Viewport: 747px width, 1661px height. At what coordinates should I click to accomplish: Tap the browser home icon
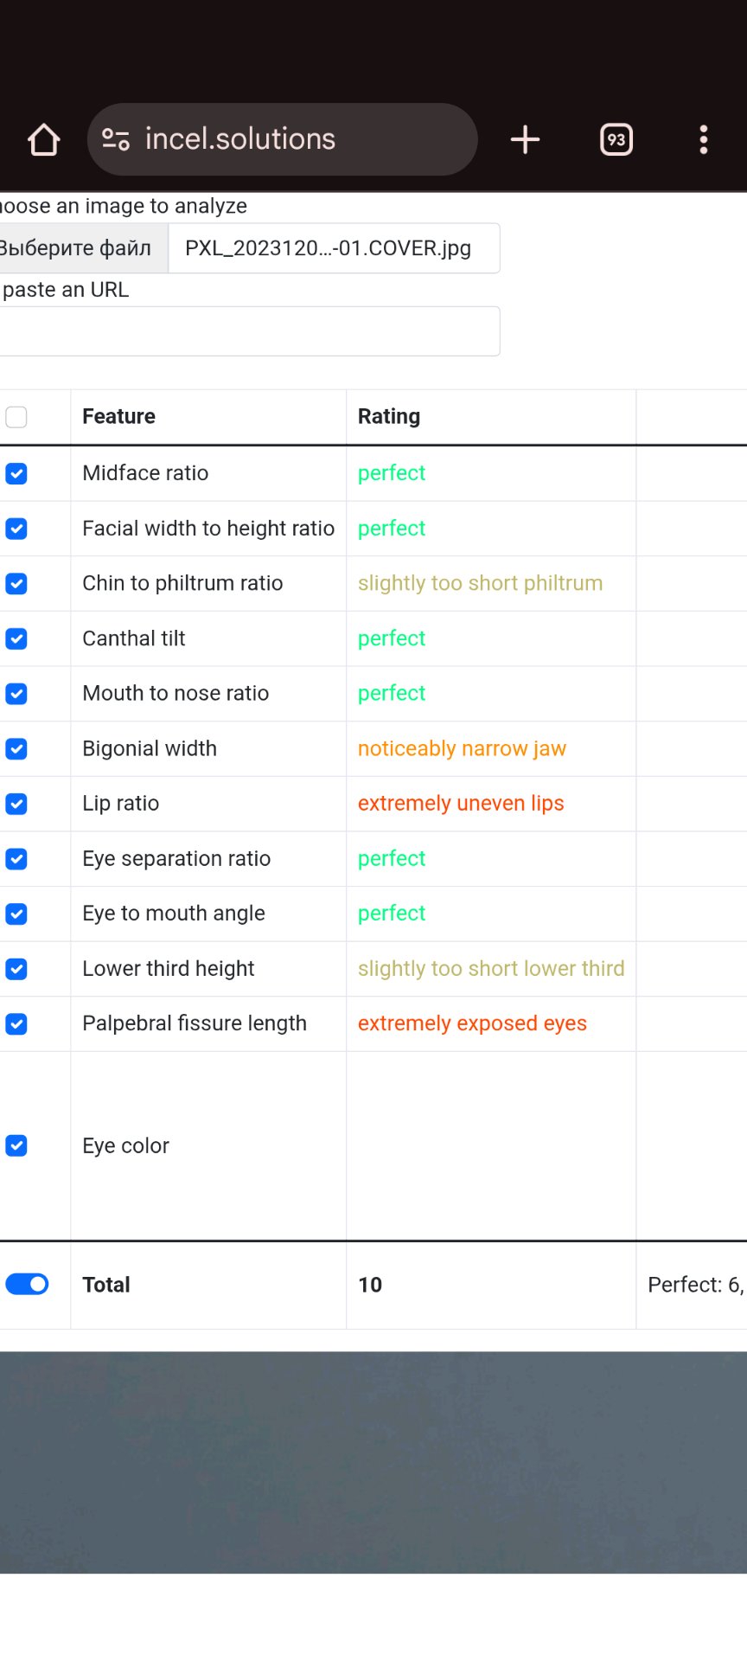point(43,139)
